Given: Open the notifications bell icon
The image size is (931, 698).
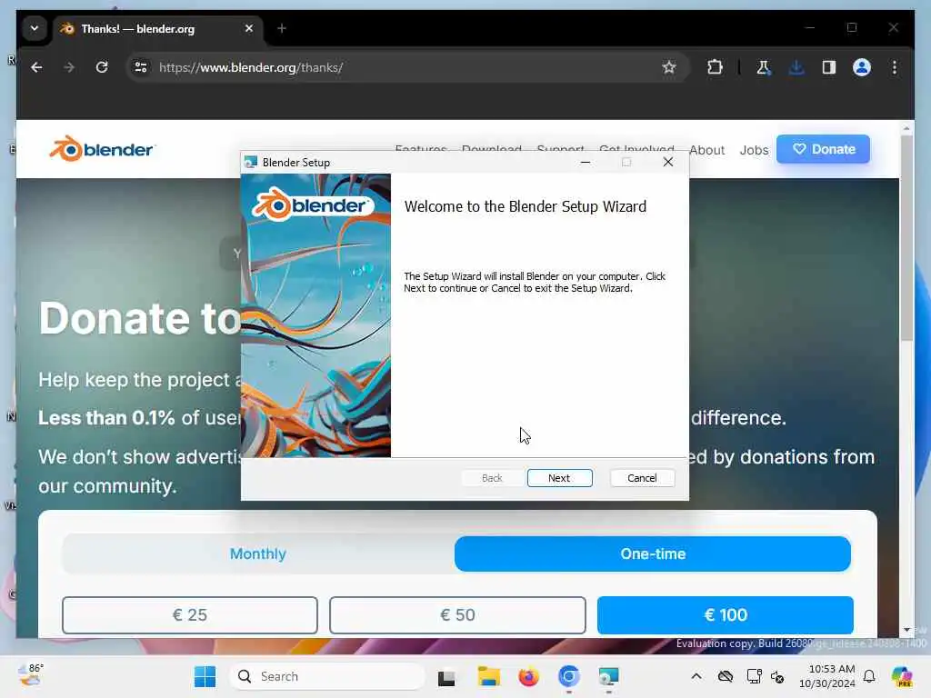Looking at the screenshot, I should pyautogui.click(x=869, y=676).
